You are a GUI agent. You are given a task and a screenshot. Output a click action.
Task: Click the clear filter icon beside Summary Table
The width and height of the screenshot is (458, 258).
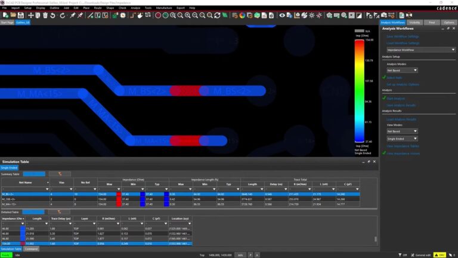[60, 174]
